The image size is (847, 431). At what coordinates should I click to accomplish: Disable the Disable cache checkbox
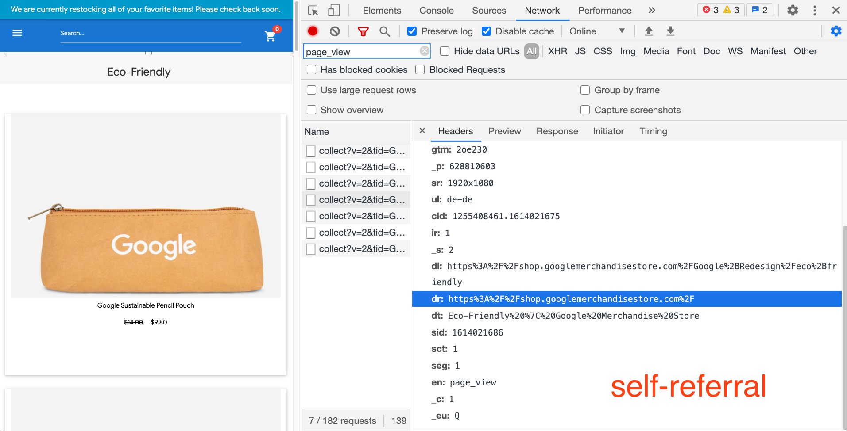click(487, 31)
